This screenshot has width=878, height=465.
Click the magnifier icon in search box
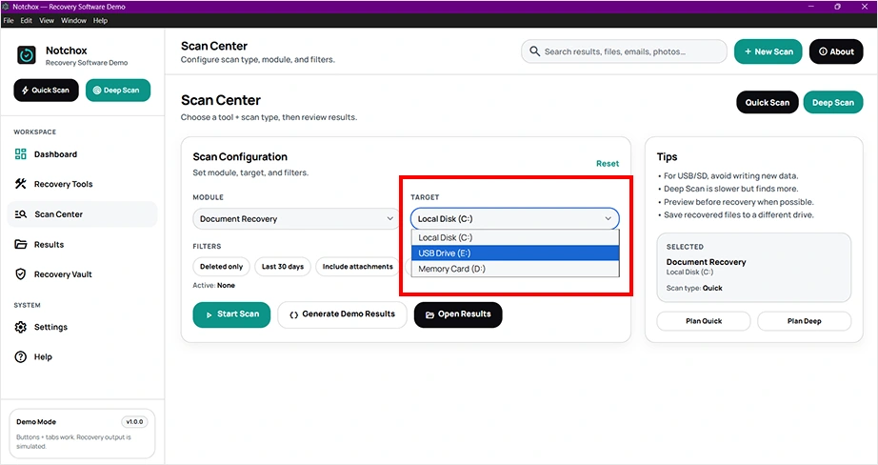(535, 51)
